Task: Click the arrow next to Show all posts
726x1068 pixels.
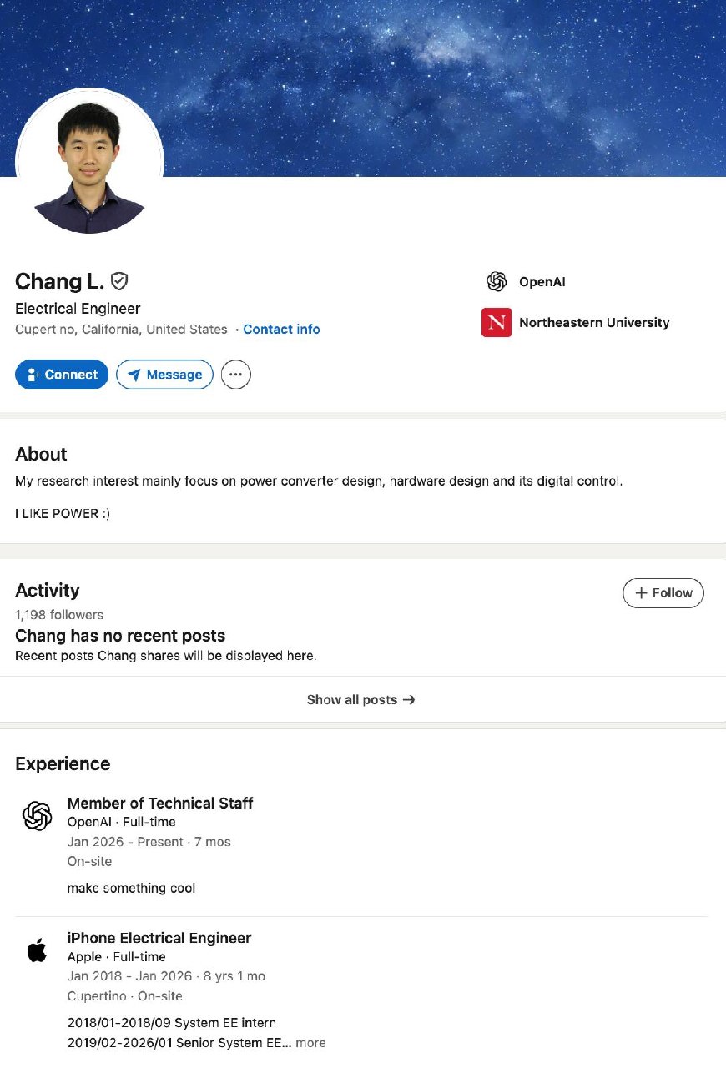Action: 409,699
